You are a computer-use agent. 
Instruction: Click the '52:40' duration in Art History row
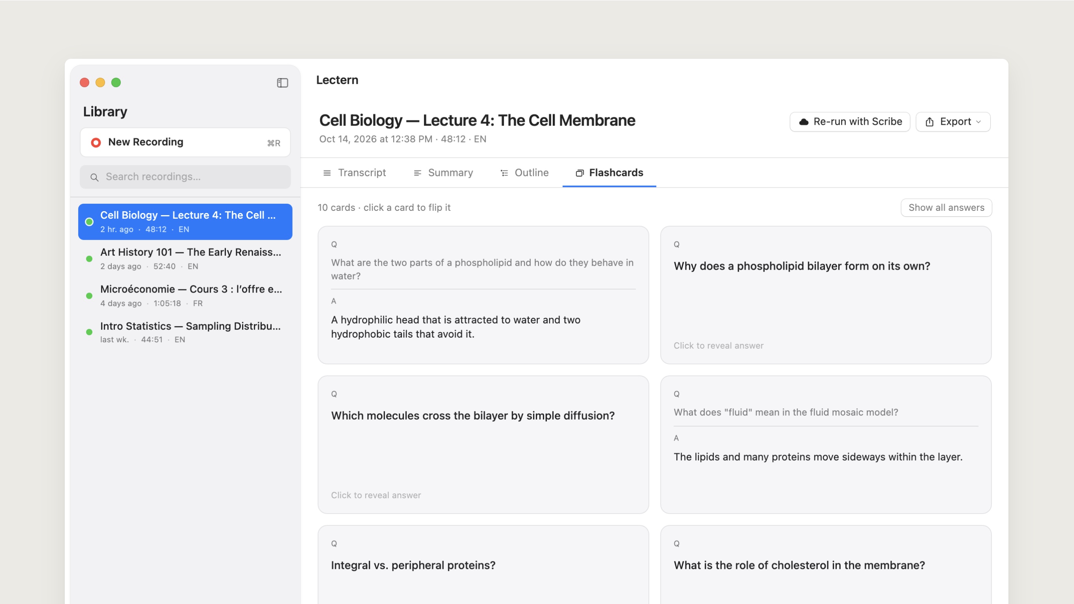[x=164, y=266]
